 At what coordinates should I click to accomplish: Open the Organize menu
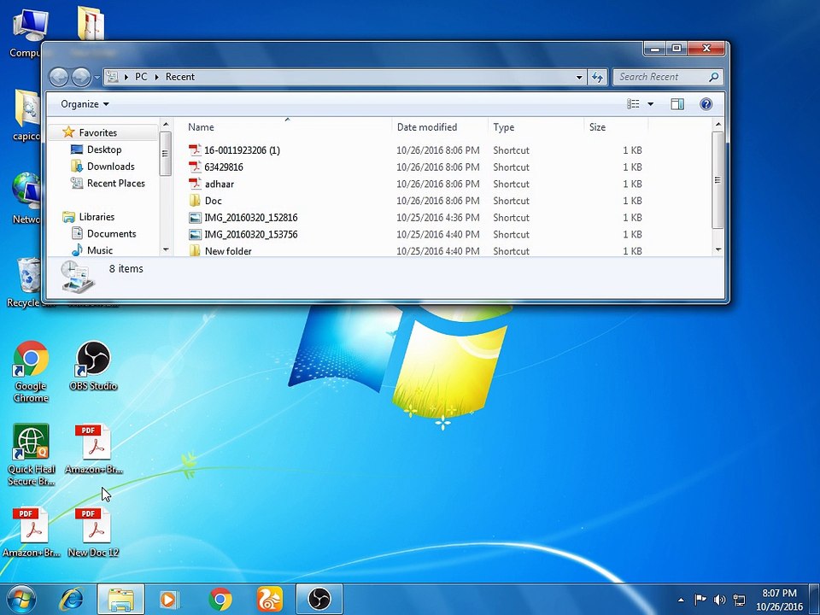click(x=85, y=104)
